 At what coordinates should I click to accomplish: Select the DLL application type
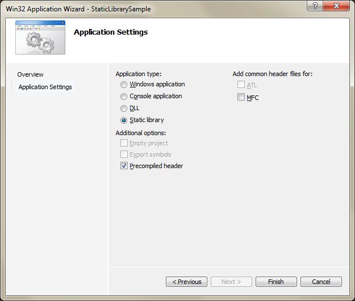124,108
